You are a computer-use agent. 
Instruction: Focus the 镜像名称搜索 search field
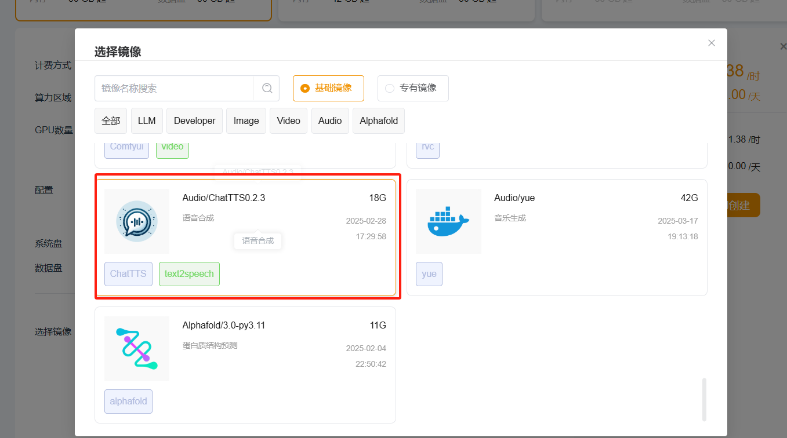[174, 88]
